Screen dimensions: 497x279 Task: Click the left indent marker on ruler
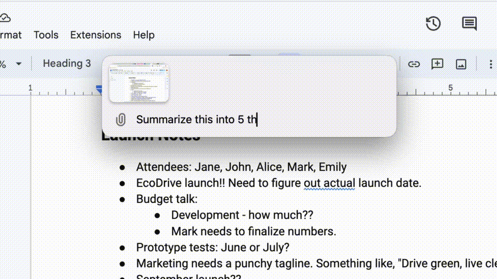[99, 89]
